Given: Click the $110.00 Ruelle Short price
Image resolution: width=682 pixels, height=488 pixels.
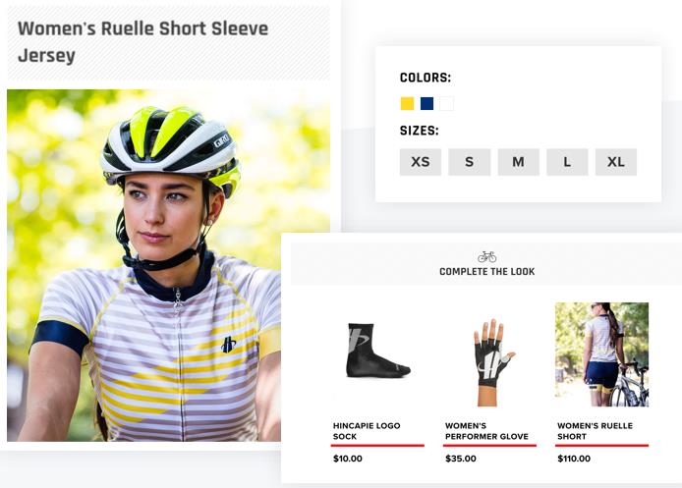Looking at the screenshot, I should tap(574, 459).
